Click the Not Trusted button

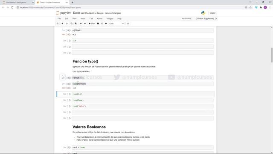point(186,18)
